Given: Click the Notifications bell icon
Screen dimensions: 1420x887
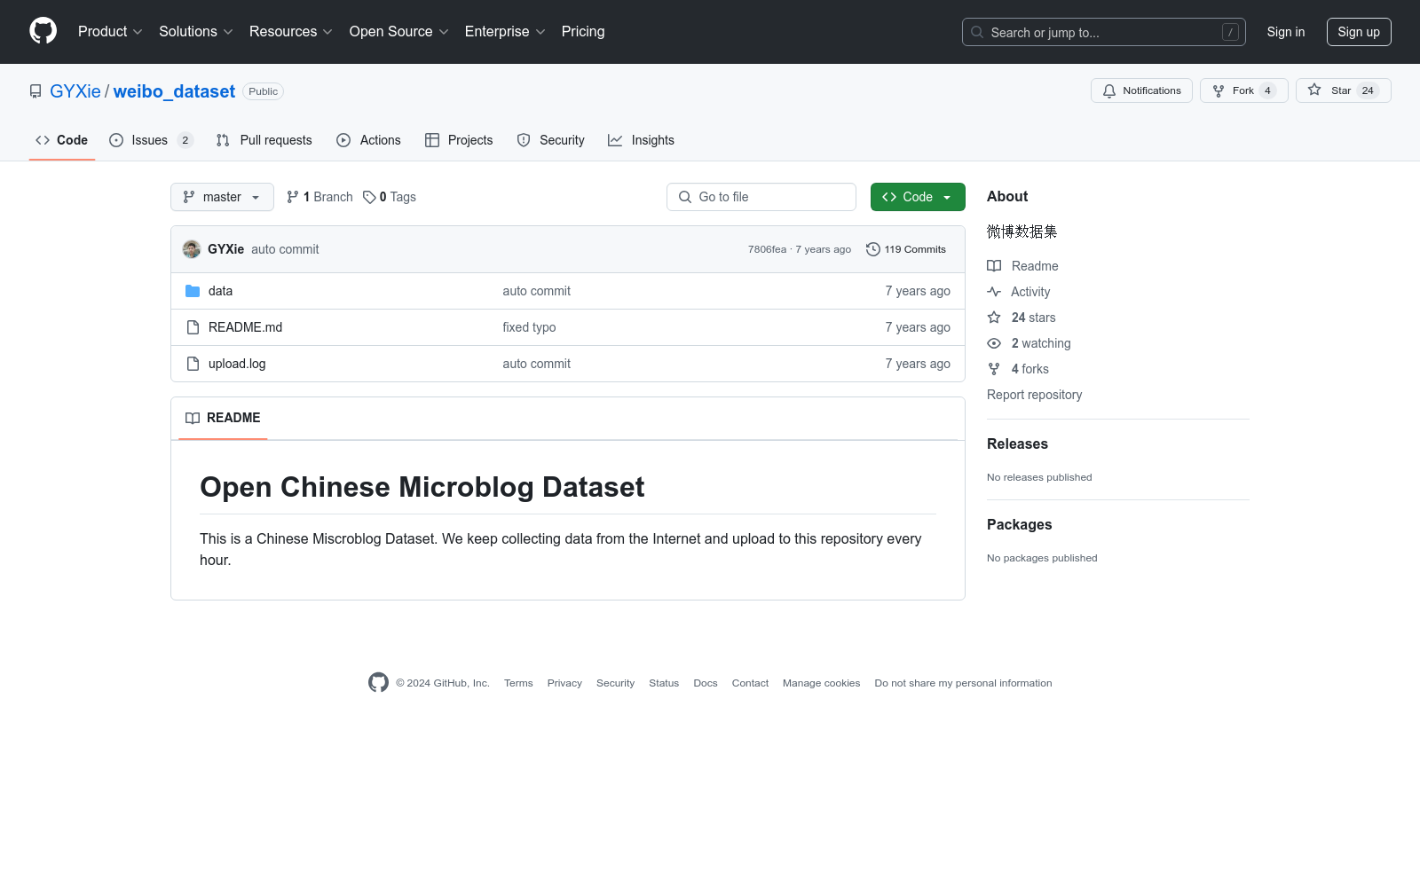Looking at the screenshot, I should tap(1109, 90).
